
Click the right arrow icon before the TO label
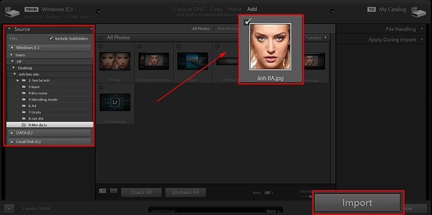[x=333, y=11]
